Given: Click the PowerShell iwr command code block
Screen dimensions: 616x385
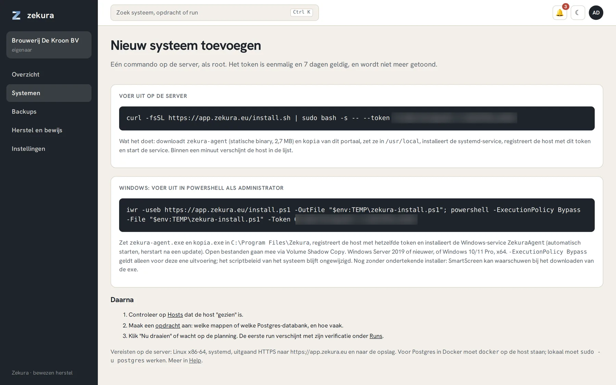Looking at the screenshot, I should coord(357,215).
